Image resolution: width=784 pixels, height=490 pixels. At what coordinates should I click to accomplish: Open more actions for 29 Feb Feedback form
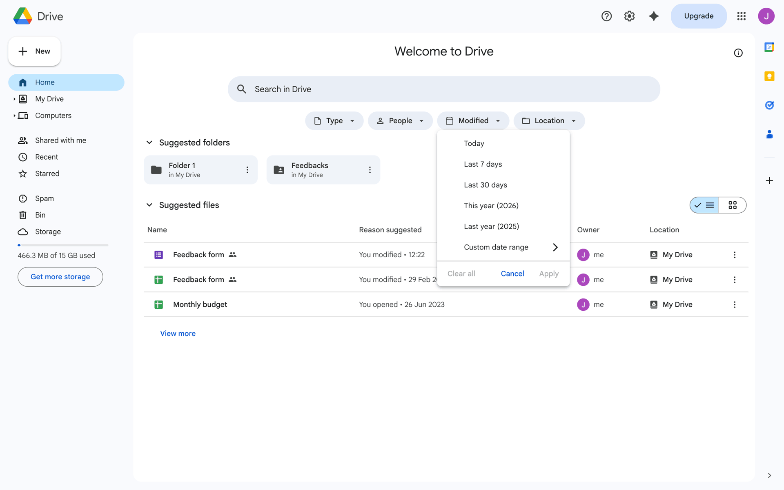[x=735, y=280]
